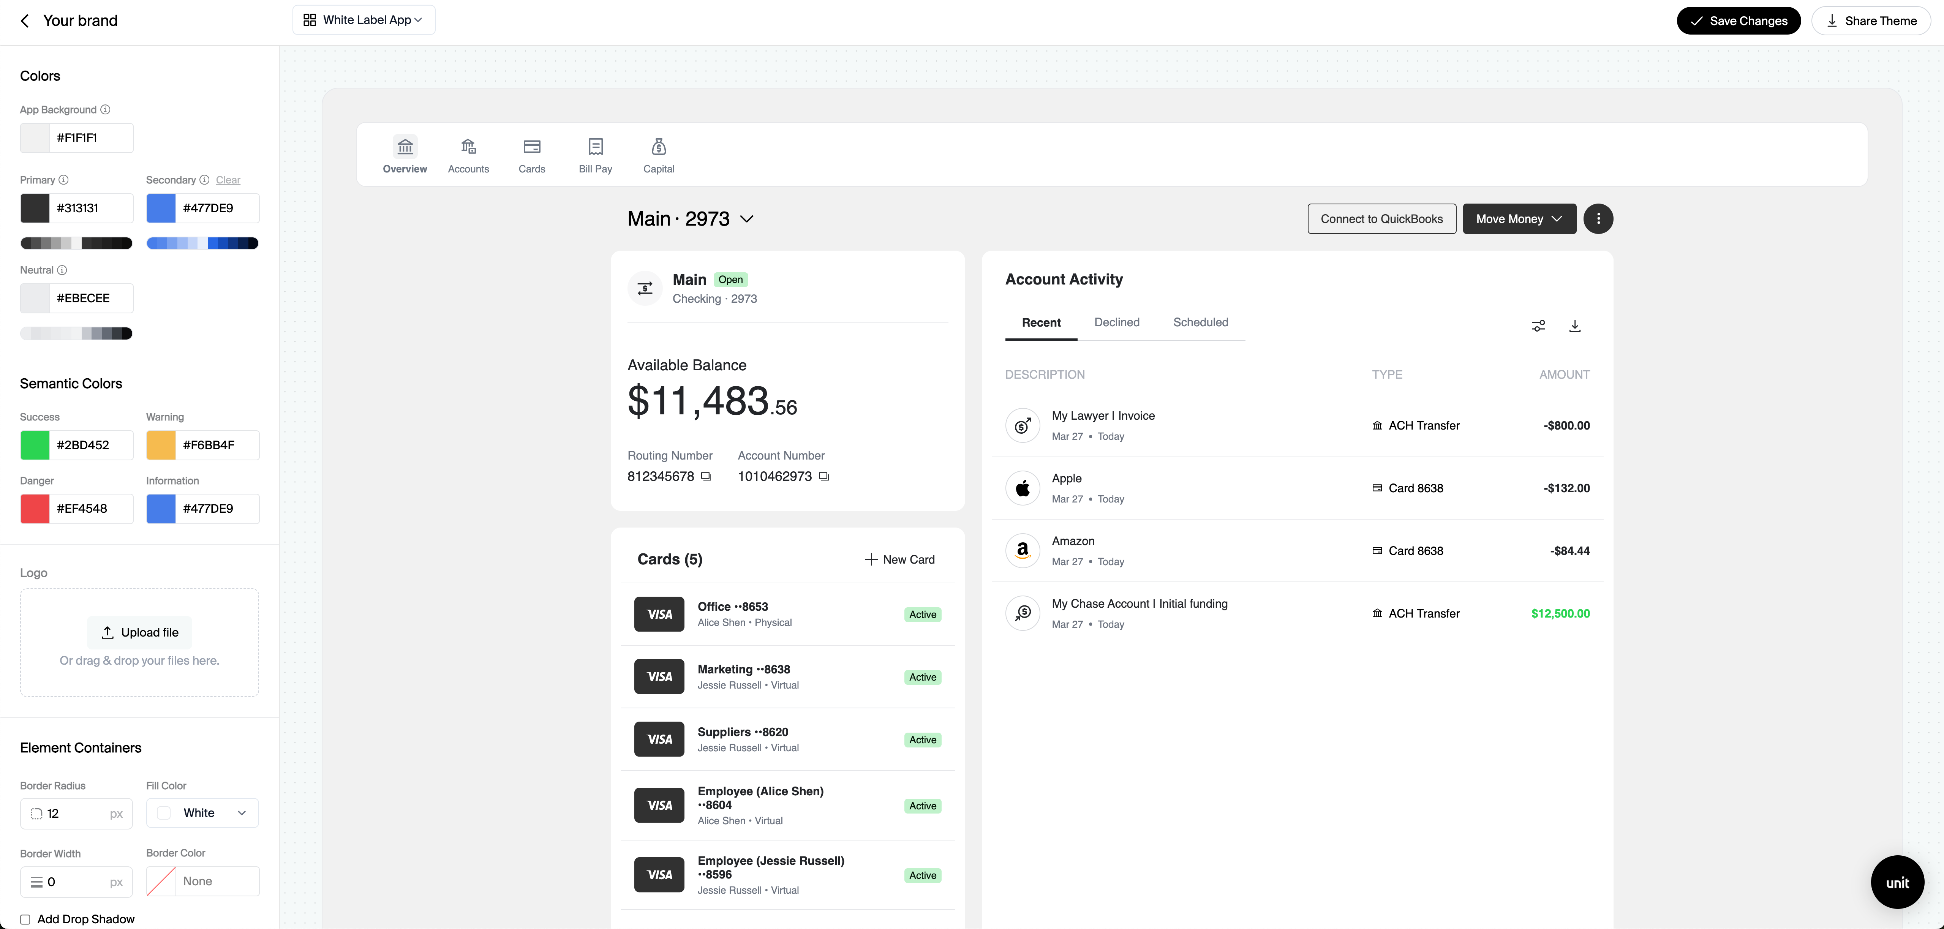Screen dimensions: 1944x929
Task: Go back using the back arrow
Action: 25,21
